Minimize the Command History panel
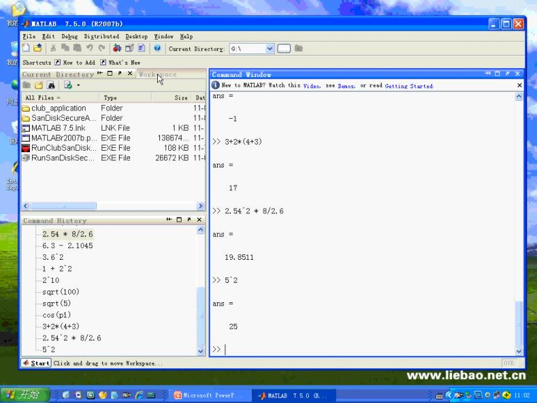This screenshot has height=403, width=537. click(x=169, y=220)
